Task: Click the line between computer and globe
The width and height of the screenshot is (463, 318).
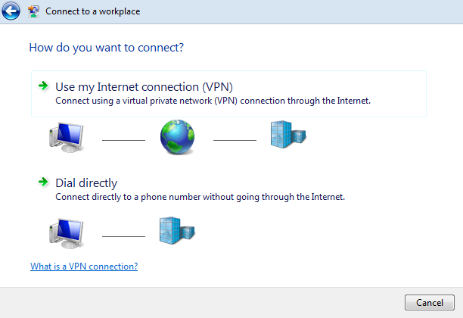Action: coord(123,140)
